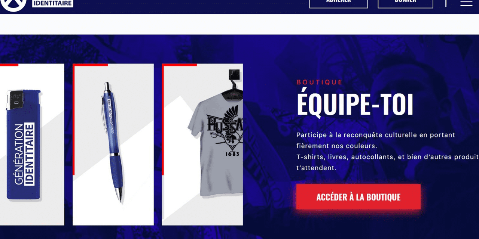The width and height of the screenshot is (479, 239).
Task: Click the ÉQUIPE-TOI heading
Action: pyautogui.click(x=355, y=105)
